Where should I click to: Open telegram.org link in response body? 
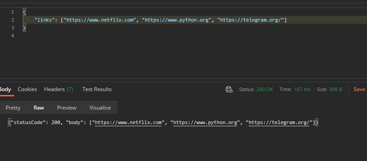pyautogui.click(x=279, y=123)
